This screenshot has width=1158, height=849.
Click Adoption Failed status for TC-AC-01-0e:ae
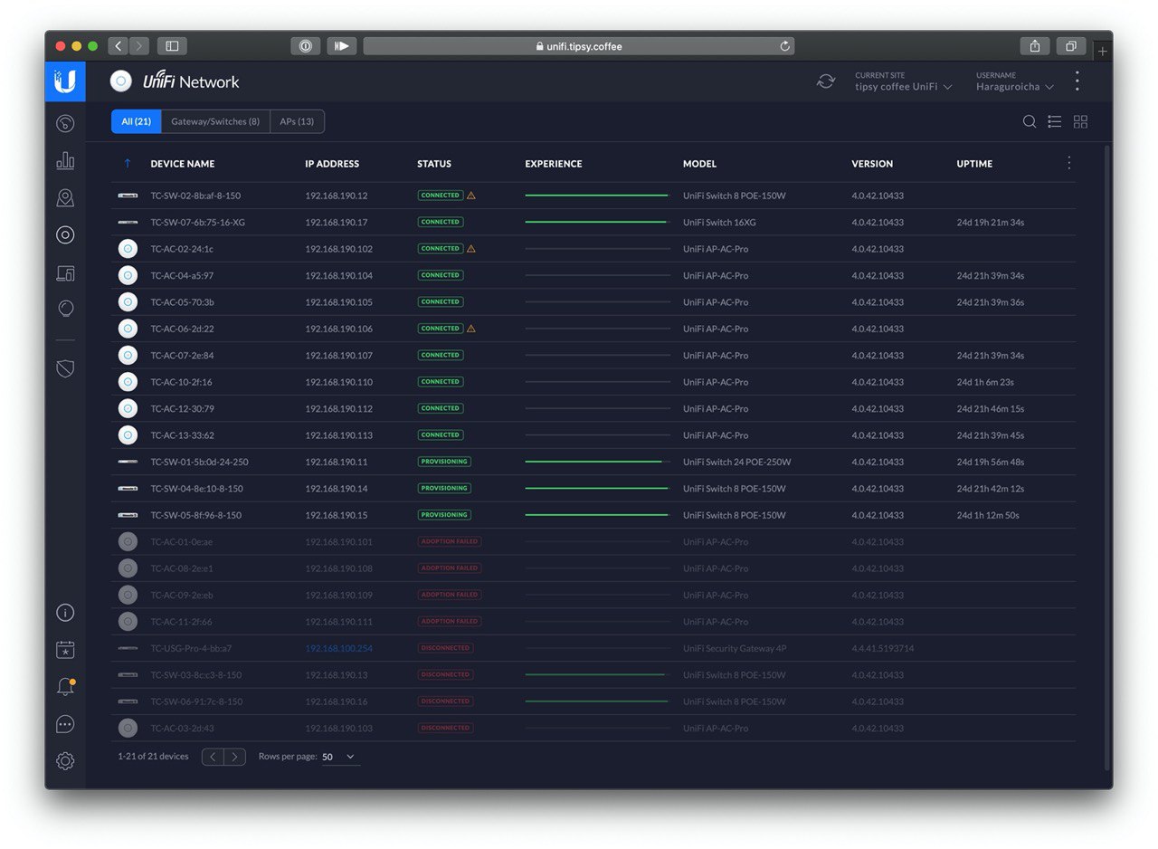449,541
